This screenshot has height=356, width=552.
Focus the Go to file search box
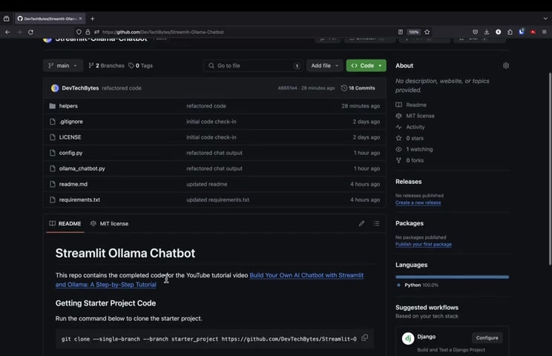pos(253,65)
